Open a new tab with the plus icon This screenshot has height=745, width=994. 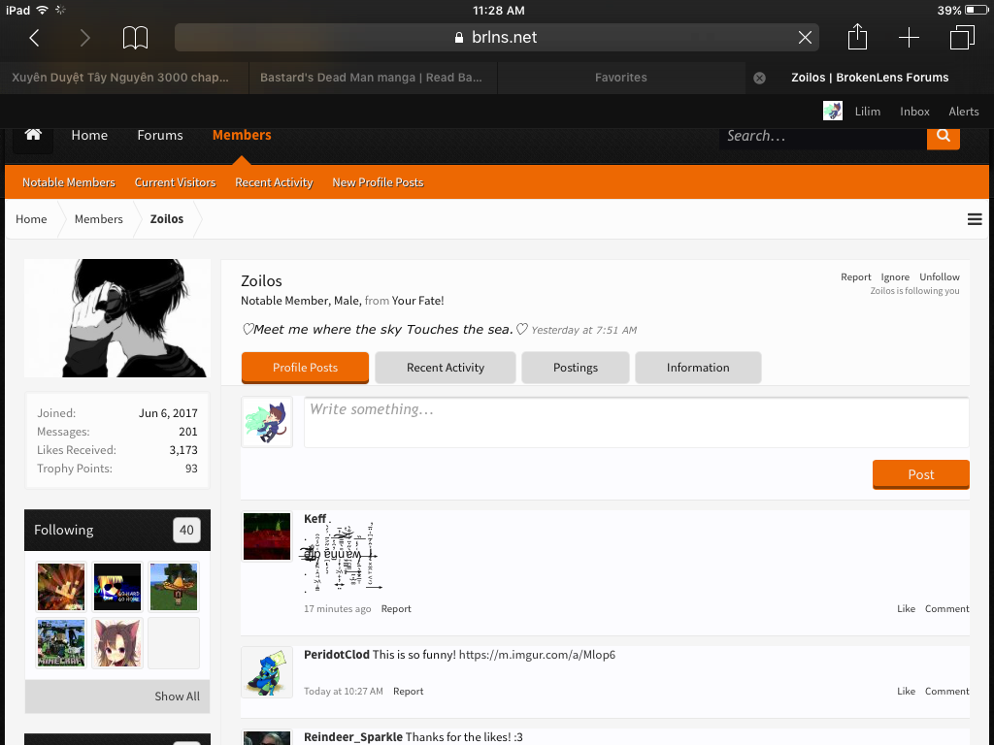point(909,38)
